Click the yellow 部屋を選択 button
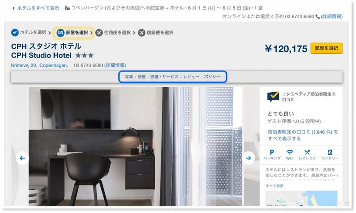Screen dimensions: 356x213 point(326,48)
